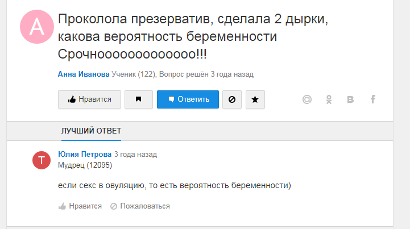Like the question with Нравится button
The image size is (410, 229).
point(89,99)
